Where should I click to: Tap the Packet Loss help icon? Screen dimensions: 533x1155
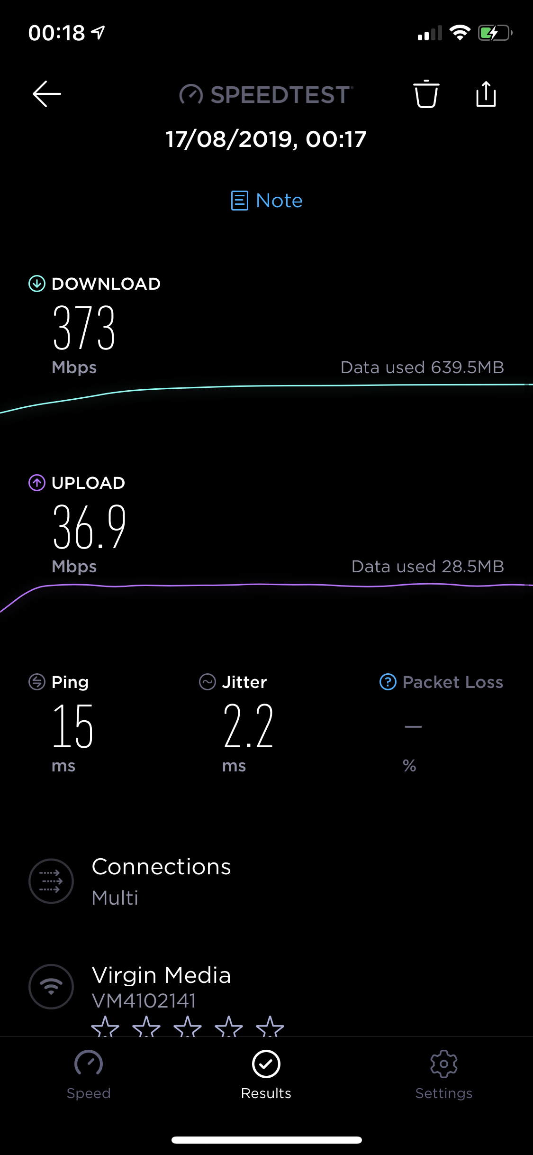388,682
